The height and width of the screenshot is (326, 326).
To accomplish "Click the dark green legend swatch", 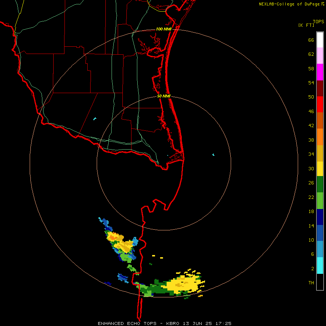I will click(x=320, y=184).
